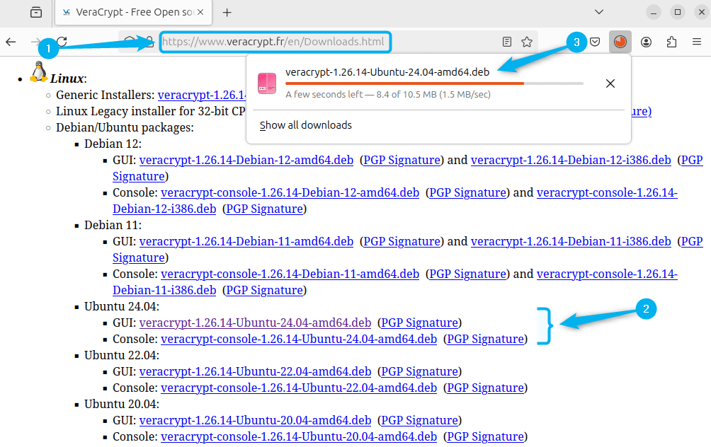711x447 pixels.
Task: Open Reader View for this page
Action: (x=506, y=42)
